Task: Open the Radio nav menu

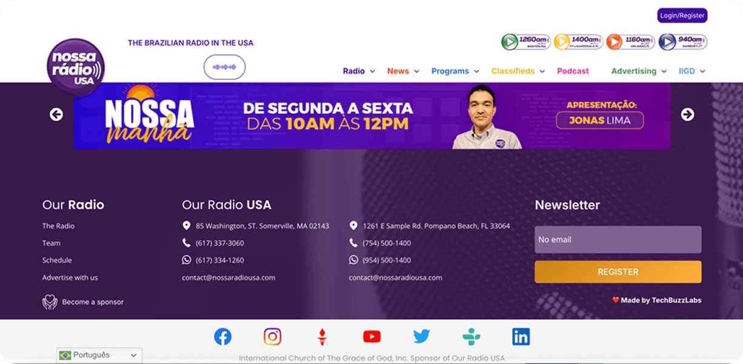Action: click(x=354, y=71)
